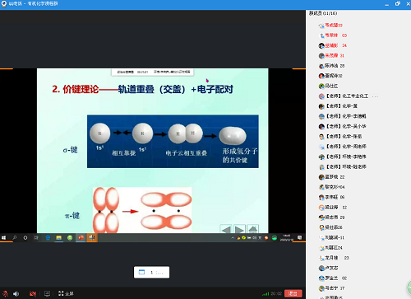Switch to fullscreen with the 全屏 button
The width and height of the screenshot is (411, 299).
pos(66,293)
